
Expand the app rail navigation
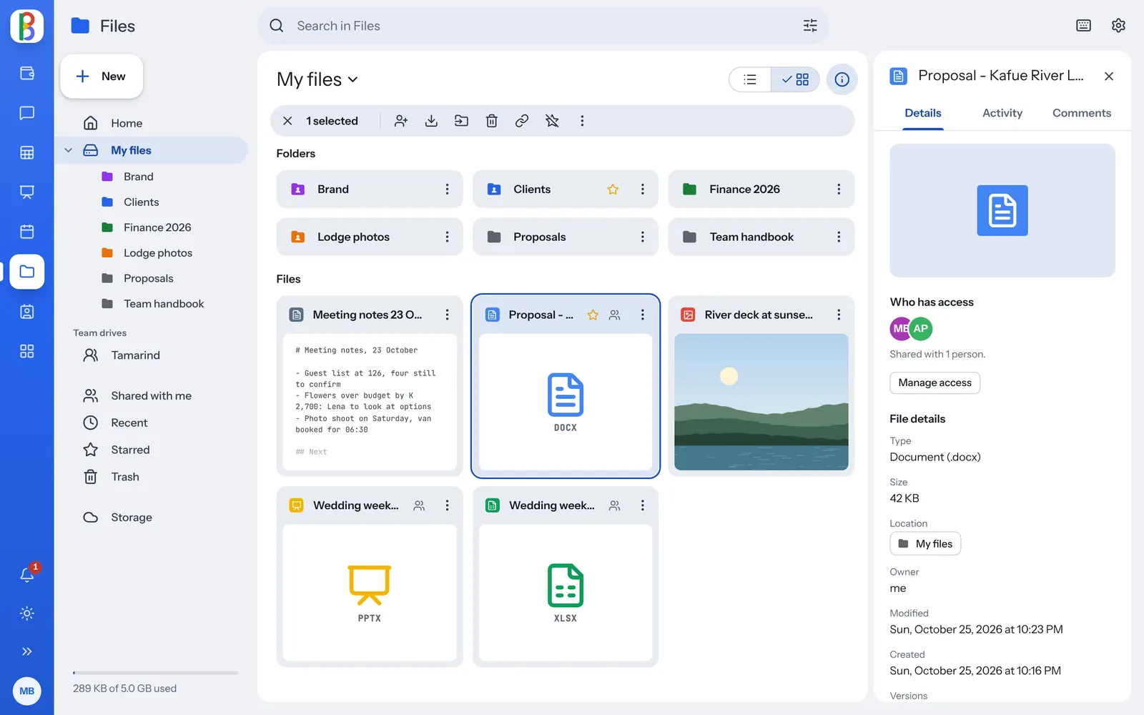coord(27,651)
